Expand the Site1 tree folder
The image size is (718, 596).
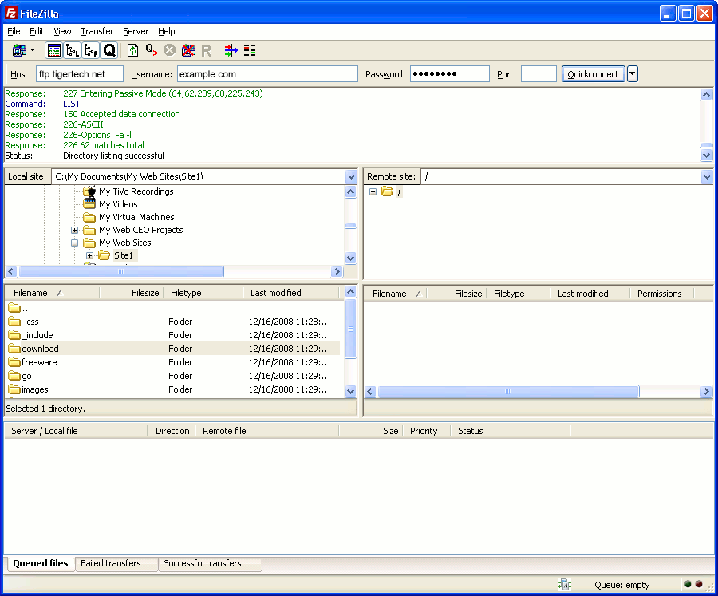(x=89, y=255)
